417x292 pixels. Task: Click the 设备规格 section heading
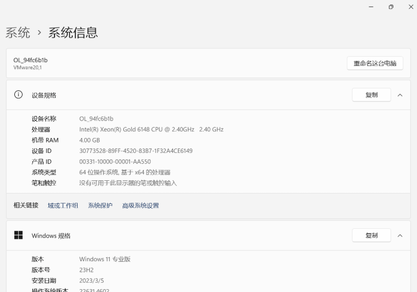[44, 95]
